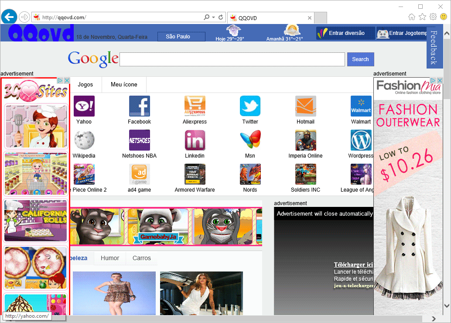Close the QQOVD tab
This screenshot has width=451, height=323.
pos(310,18)
